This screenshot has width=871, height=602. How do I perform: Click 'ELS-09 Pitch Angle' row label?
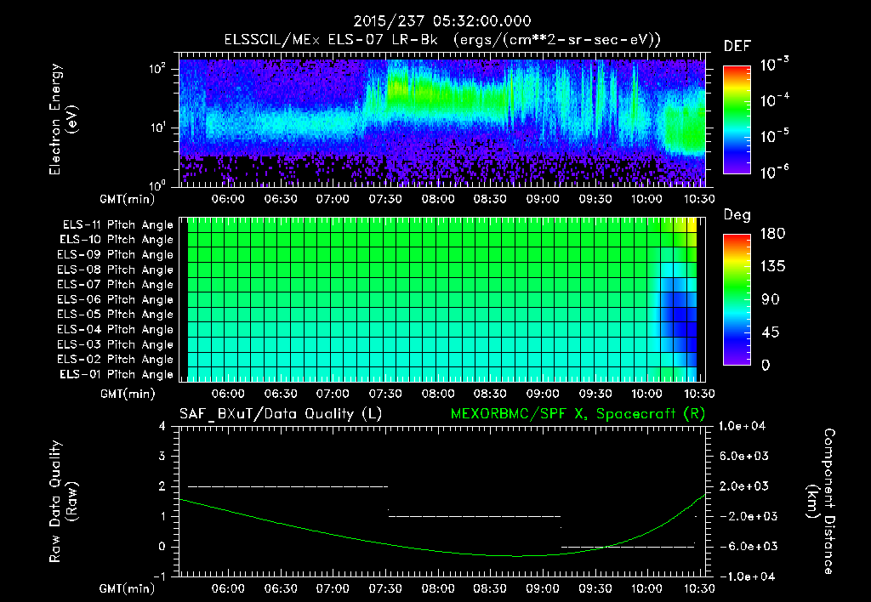(x=115, y=255)
